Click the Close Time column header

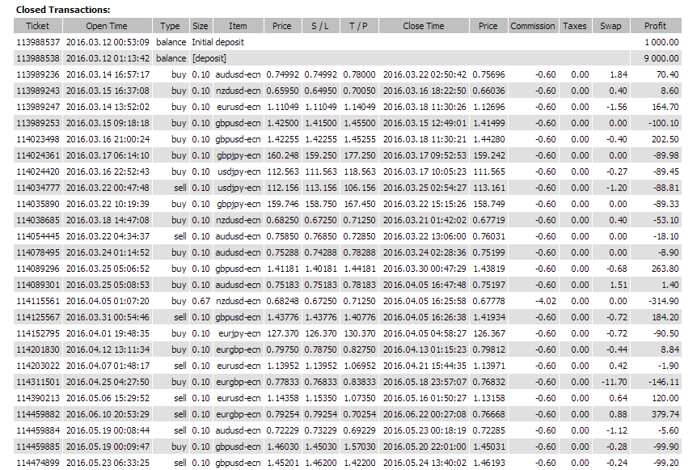click(x=424, y=26)
